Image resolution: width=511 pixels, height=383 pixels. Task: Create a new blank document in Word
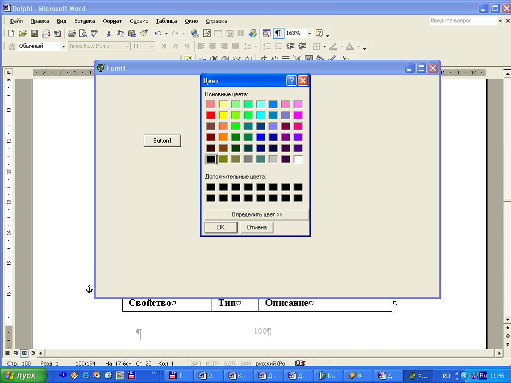[11, 33]
